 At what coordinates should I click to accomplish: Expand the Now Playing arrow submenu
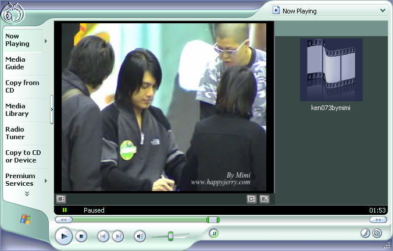tap(46, 41)
